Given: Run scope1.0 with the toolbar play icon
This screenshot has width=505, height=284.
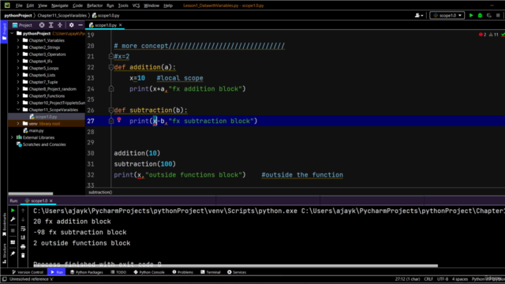Looking at the screenshot, I should (471, 15).
